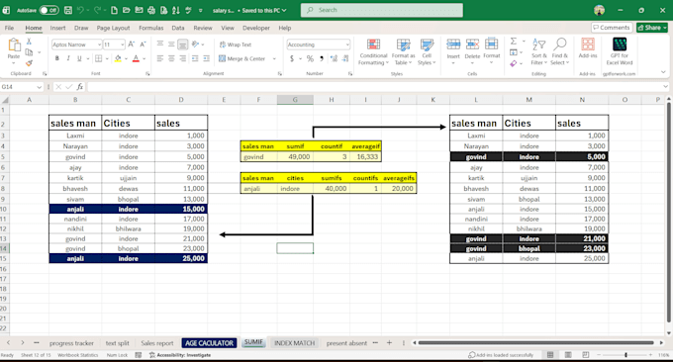Toggle align right for cell text
This screenshot has width=673, height=362.
(x=183, y=58)
